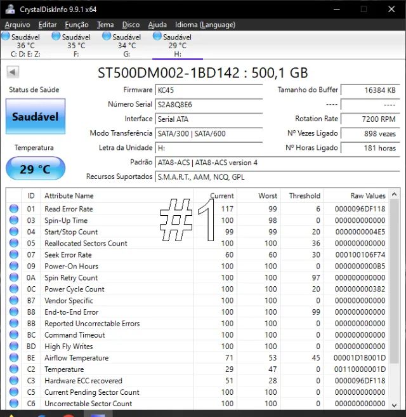Open the Idioma (Language) menu

(205, 25)
